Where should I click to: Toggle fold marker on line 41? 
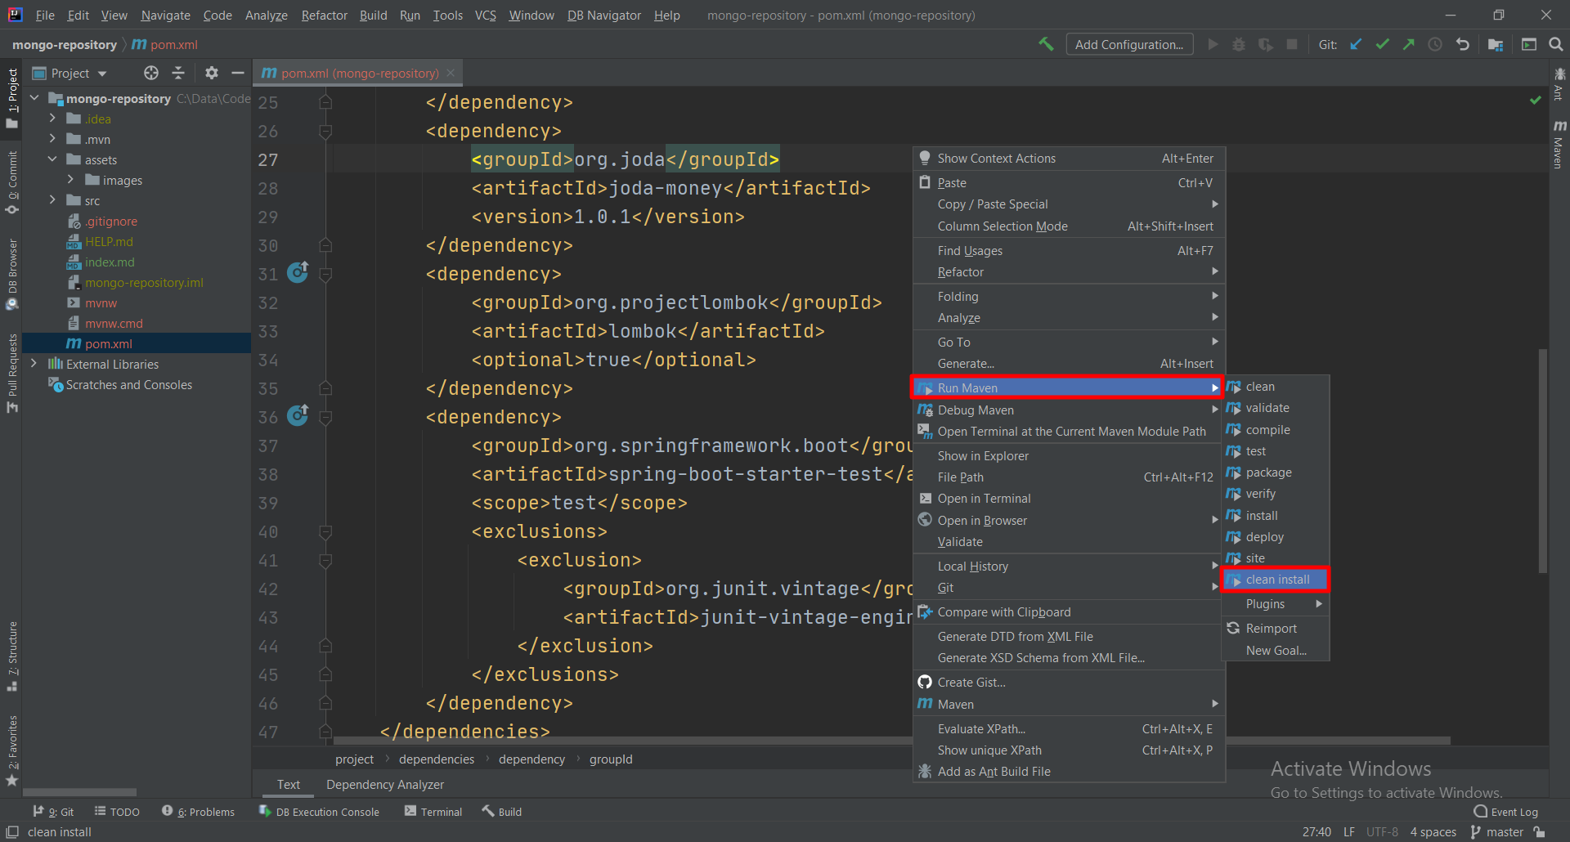pyautogui.click(x=325, y=560)
